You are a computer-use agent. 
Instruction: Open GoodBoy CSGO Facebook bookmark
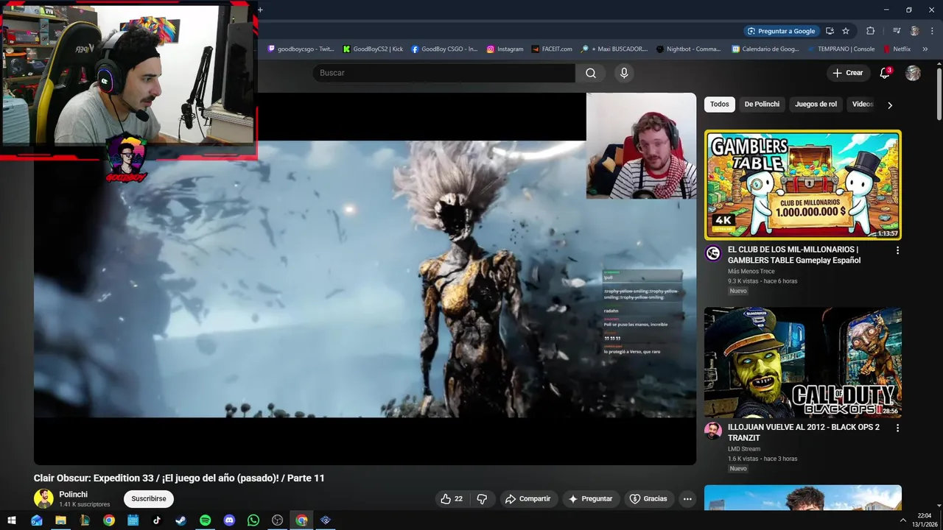444,49
